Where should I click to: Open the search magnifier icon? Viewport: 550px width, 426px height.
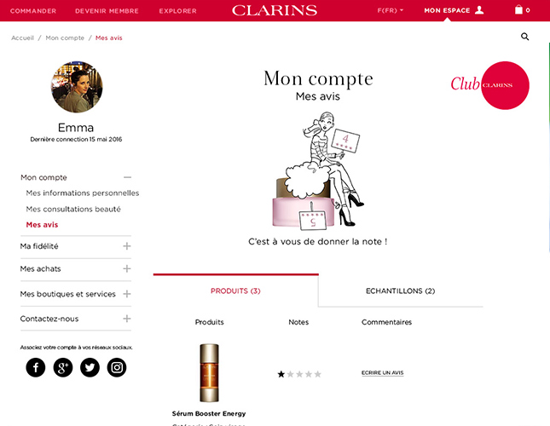click(x=524, y=37)
